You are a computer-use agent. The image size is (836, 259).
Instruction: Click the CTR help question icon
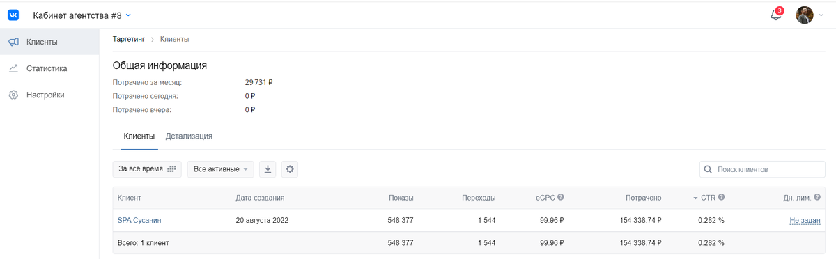(x=721, y=198)
